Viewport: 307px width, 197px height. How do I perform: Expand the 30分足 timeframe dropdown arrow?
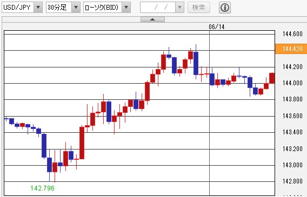[x=76, y=8]
